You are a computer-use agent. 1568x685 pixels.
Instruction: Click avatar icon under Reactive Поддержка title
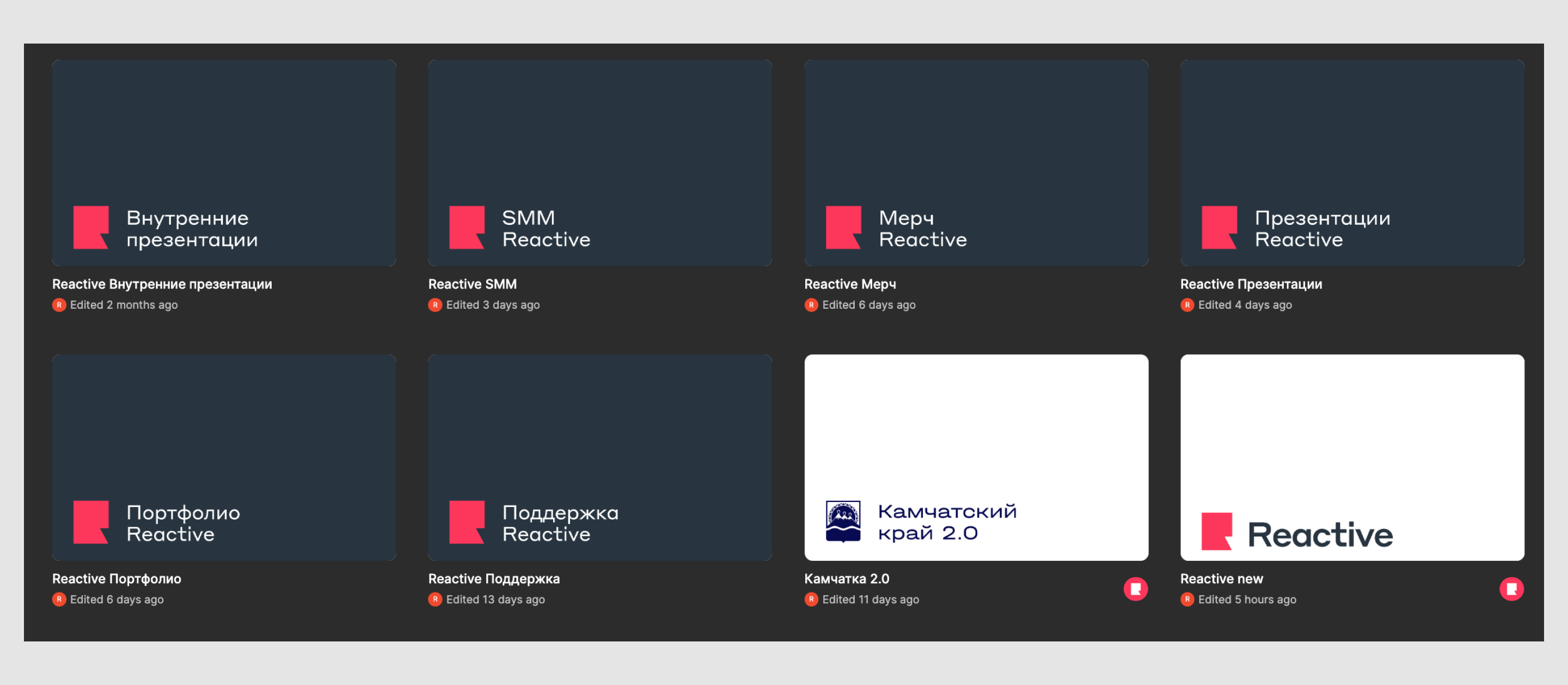(434, 600)
